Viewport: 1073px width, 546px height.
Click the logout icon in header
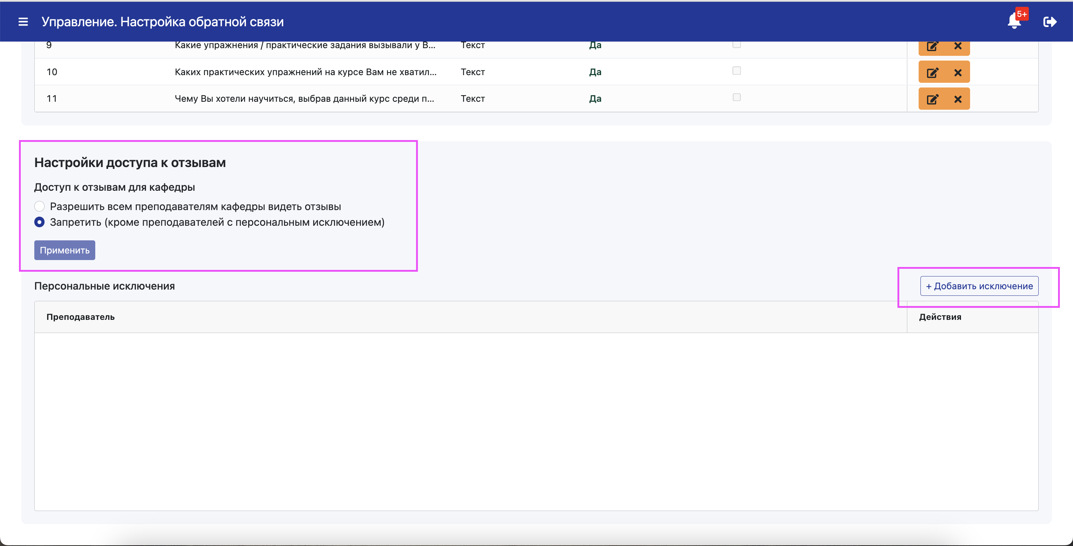point(1050,22)
